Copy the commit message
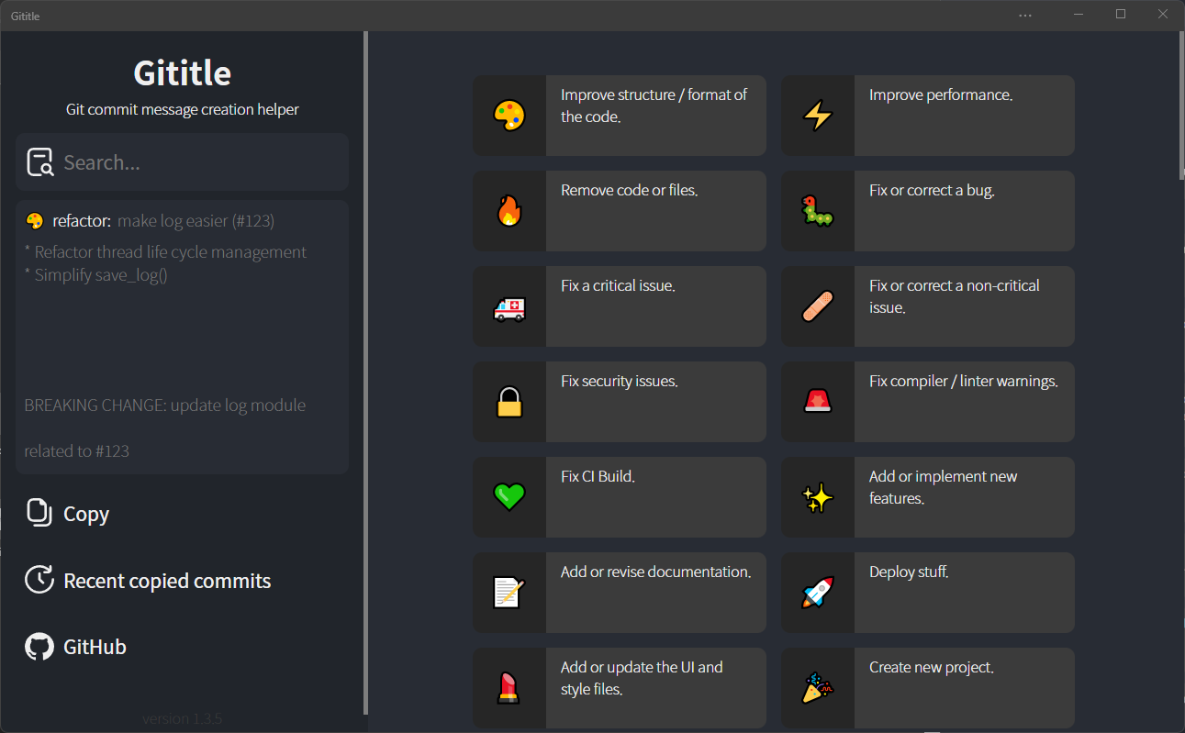The width and height of the screenshot is (1185, 733). click(68, 514)
